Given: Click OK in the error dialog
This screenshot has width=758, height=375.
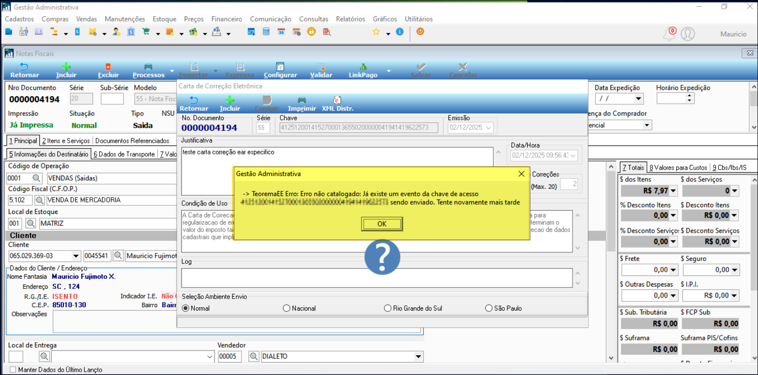Looking at the screenshot, I should click(x=382, y=224).
